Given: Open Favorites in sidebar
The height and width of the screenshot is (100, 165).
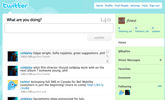Looking at the screenshot, I should (x=140, y=69).
